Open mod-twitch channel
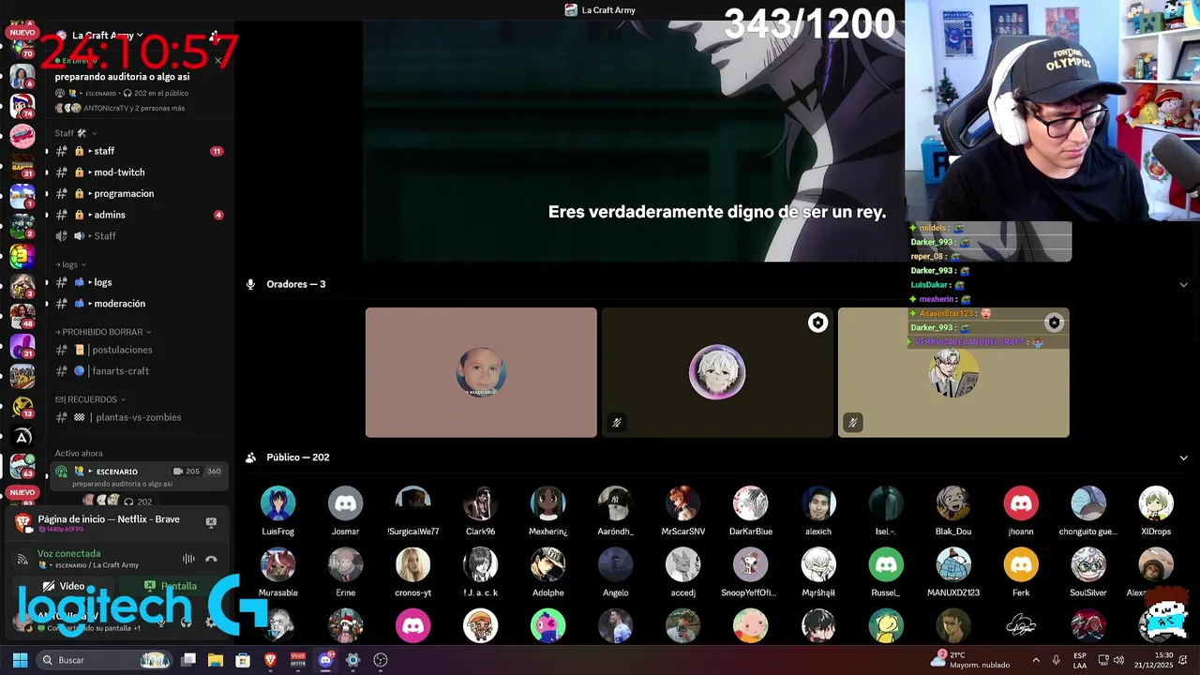 139,172
